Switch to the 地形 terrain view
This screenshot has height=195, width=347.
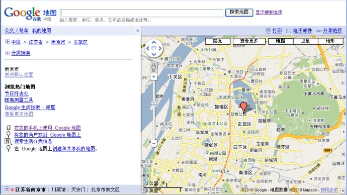click(x=330, y=41)
